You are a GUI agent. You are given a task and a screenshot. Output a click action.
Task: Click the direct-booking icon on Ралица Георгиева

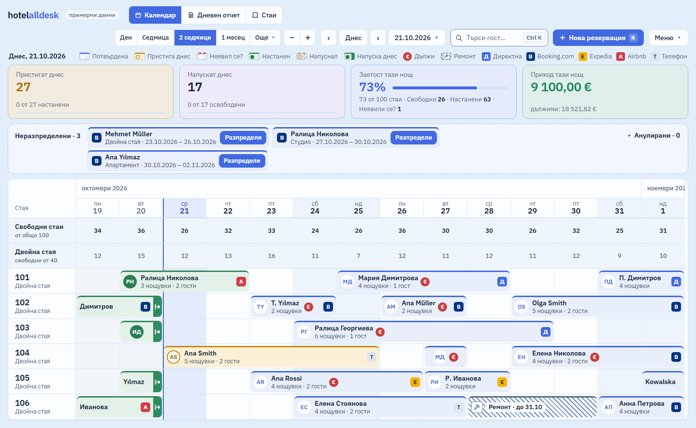click(x=546, y=332)
